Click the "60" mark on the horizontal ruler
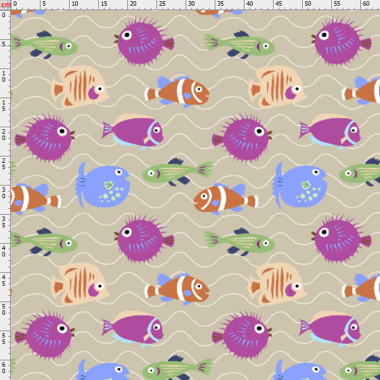This screenshot has width=380, height=380. [x=366, y=4]
